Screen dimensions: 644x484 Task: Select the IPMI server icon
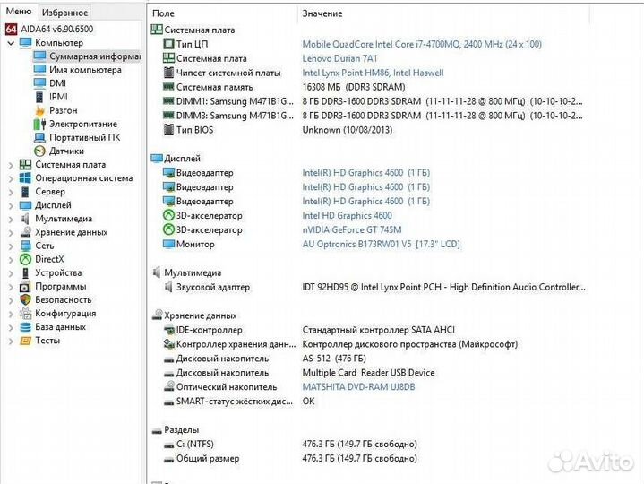click(39, 97)
